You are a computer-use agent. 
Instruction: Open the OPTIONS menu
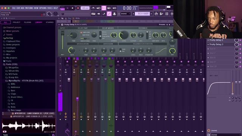point(43,8)
